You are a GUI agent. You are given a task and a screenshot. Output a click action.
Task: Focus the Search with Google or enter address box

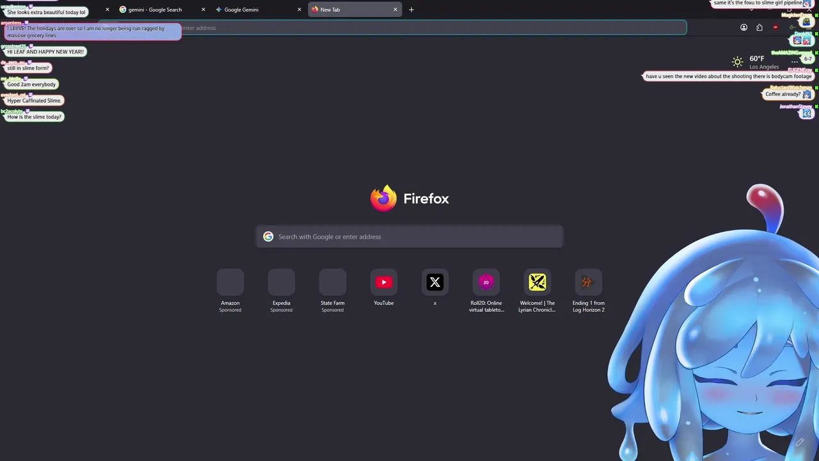point(409,237)
